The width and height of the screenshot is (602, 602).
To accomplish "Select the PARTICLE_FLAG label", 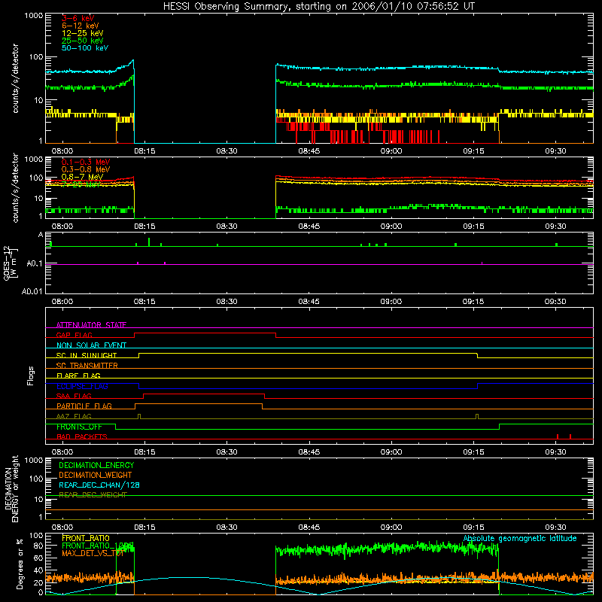I will 84,406.
